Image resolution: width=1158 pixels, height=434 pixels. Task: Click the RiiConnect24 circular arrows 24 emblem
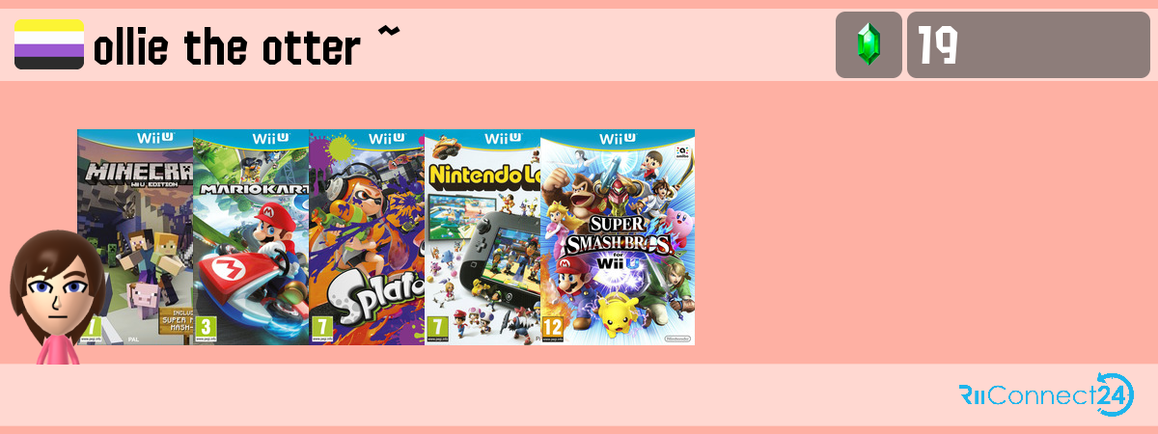(x=1115, y=394)
